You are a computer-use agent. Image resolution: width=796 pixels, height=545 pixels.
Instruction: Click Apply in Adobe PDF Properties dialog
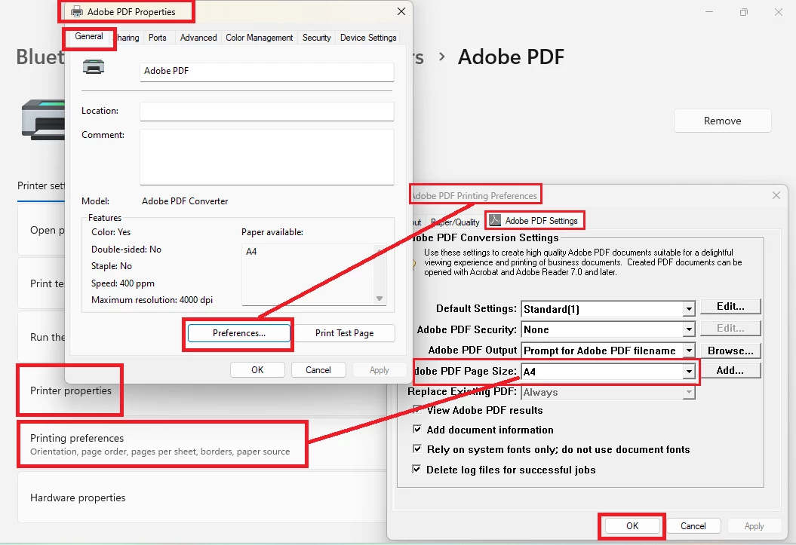380,370
